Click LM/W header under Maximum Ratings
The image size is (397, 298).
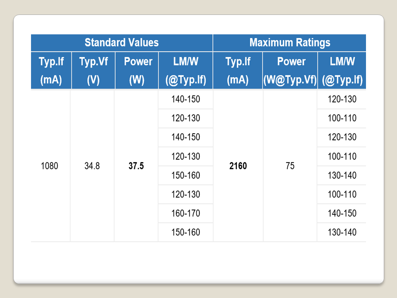341,70
